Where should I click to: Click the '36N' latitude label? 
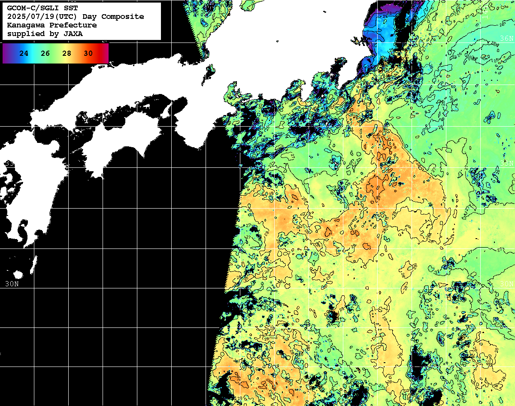(x=507, y=38)
